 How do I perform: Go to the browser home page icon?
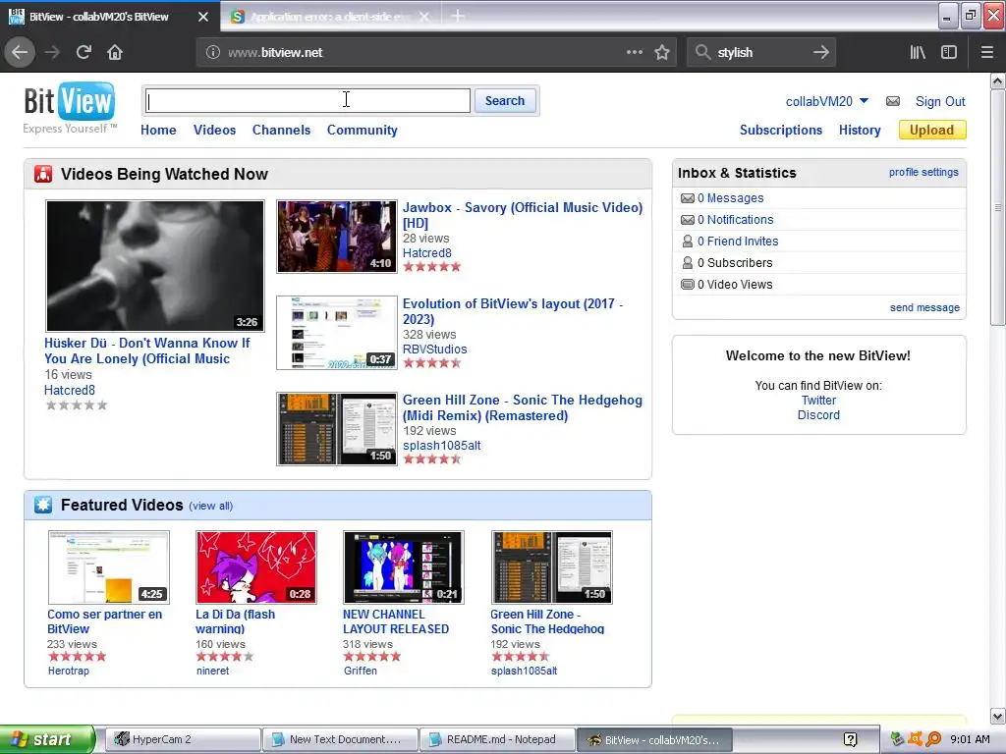click(x=115, y=52)
